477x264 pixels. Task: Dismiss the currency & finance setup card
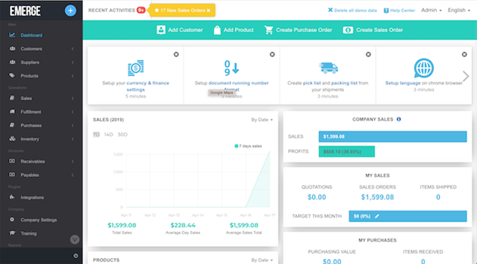pyautogui.click(x=176, y=54)
